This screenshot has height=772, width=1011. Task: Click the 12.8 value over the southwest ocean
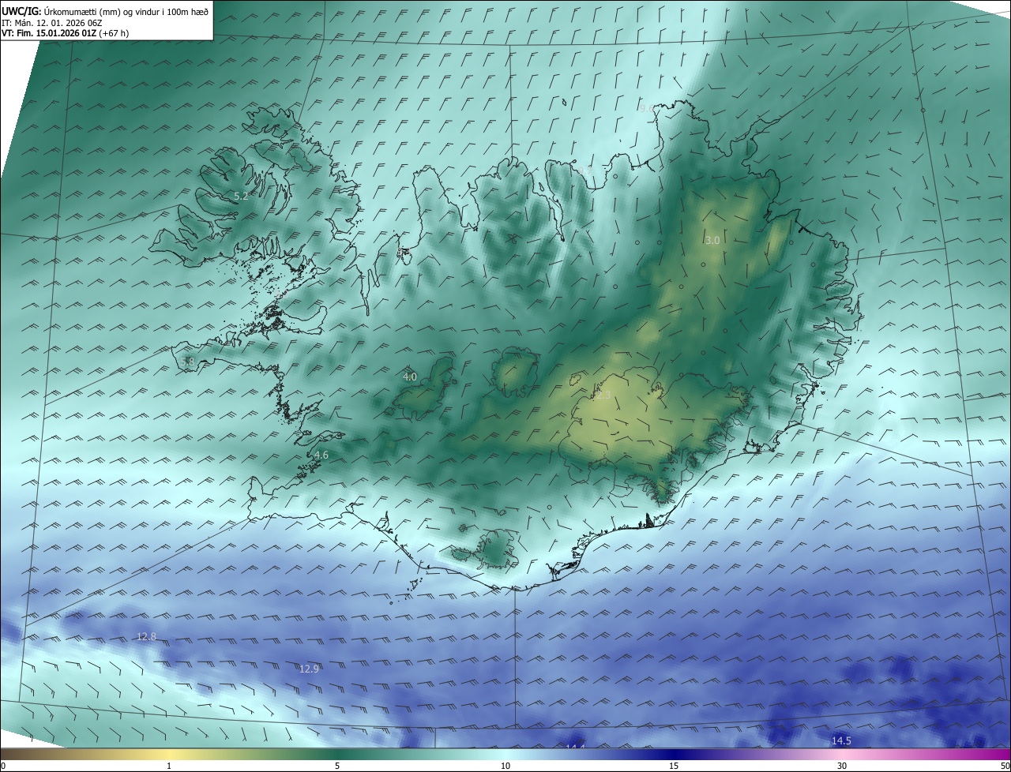pyautogui.click(x=146, y=636)
